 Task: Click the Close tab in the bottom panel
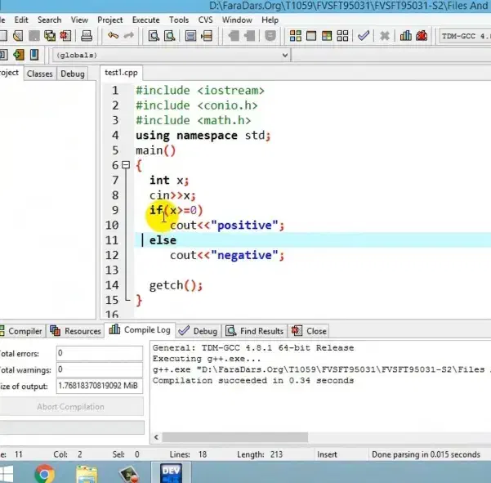(310, 331)
